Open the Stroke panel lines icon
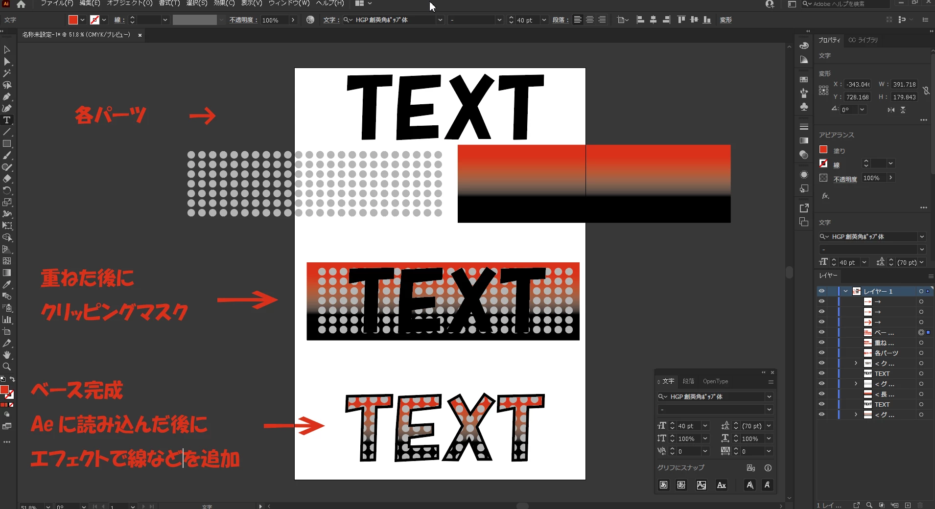Screen dimensions: 935x509 (804, 127)
